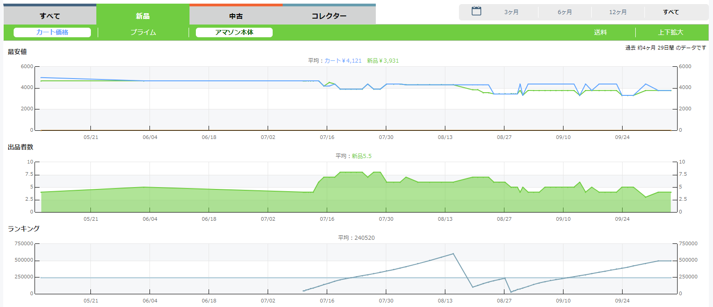Click ranking peak near 08/13 on chart
Image resolution: width=713 pixels, height=307 pixels.
453,254
